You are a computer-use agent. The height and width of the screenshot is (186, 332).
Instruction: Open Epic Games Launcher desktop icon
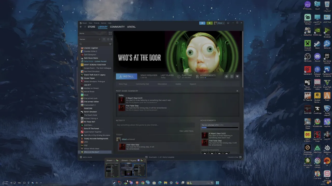click(327, 58)
